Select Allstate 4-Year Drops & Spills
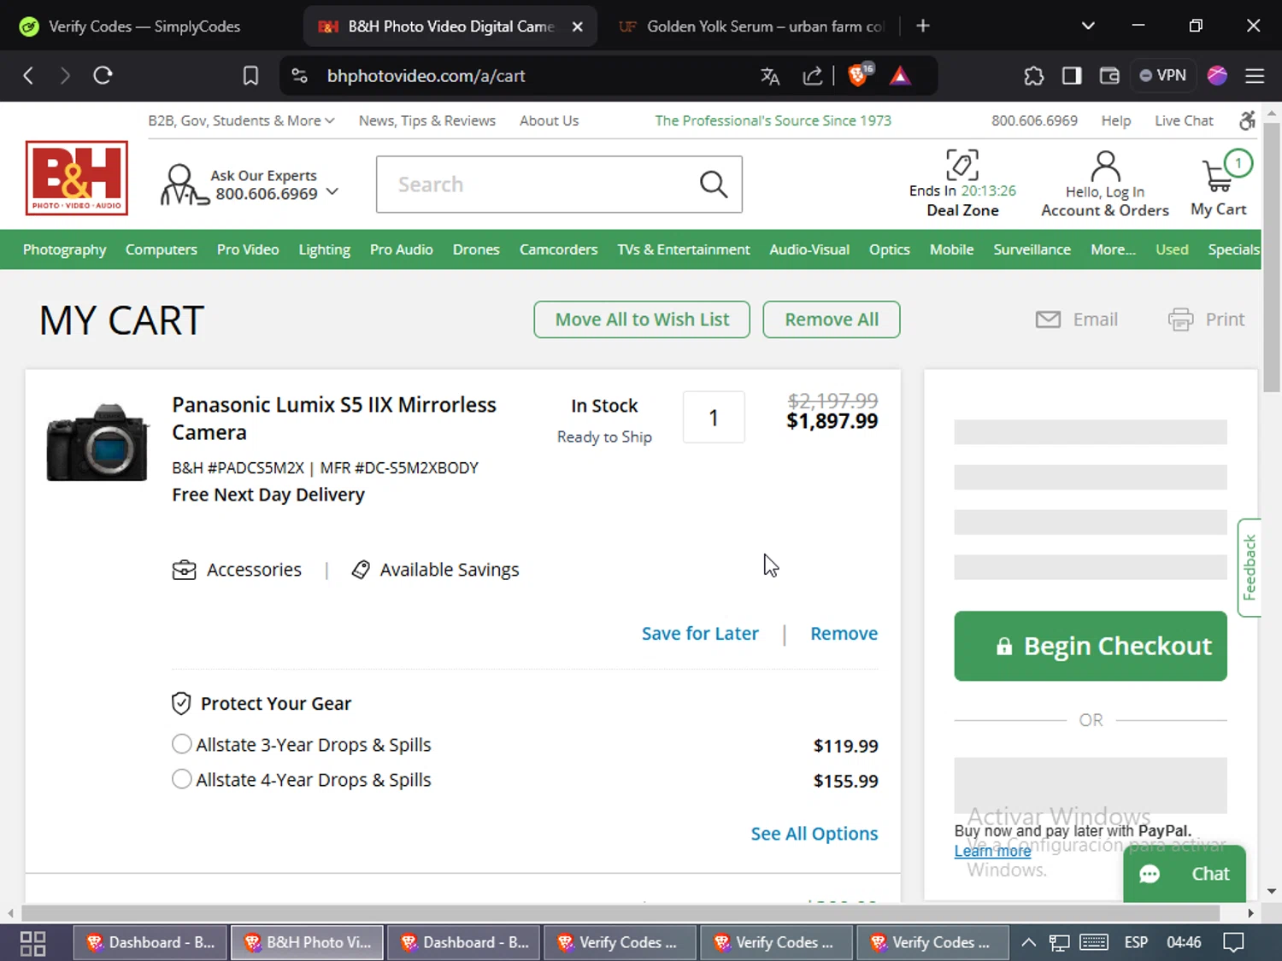 click(181, 779)
